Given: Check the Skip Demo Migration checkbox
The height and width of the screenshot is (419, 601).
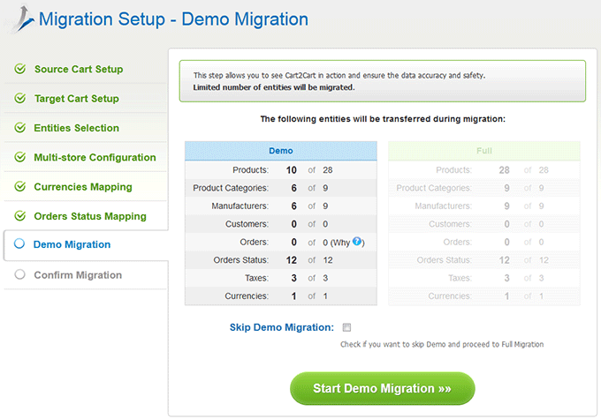Looking at the screenshot, I should 346,327.
